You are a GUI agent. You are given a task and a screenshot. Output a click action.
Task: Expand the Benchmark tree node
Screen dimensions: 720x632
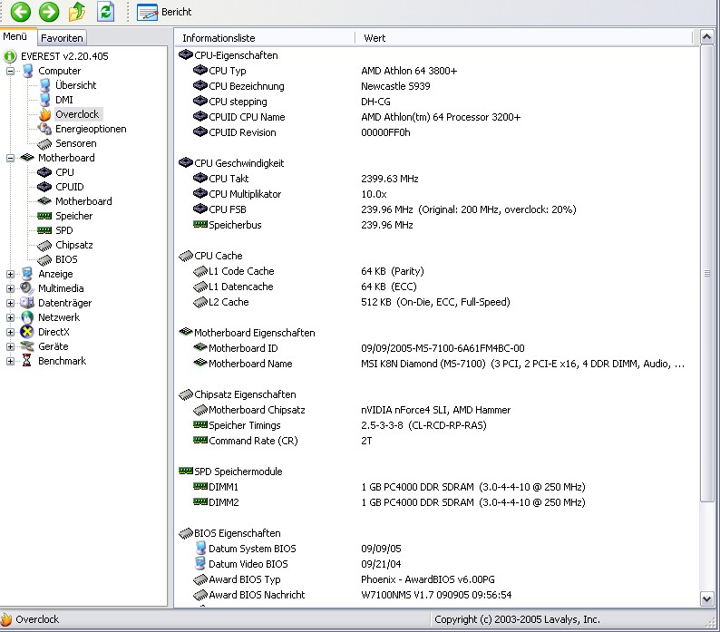[10, 361]
